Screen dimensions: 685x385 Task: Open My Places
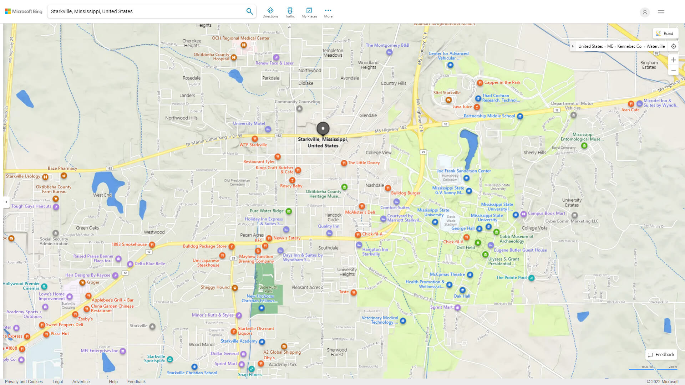[309, 12]
